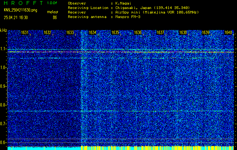Click the AirSpy mini receiver text

tap(157, 12)
